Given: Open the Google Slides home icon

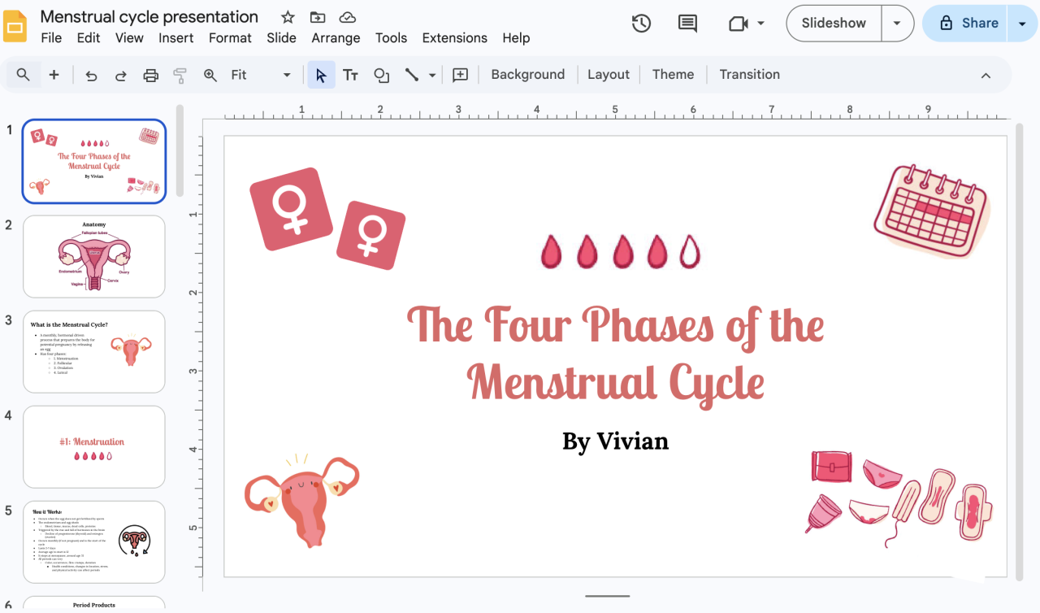Looking at the screenshot, I should pos(16,26).
